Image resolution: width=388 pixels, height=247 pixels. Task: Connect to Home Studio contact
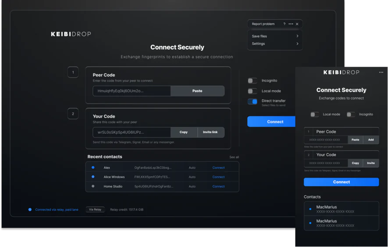[x=218, y=186]
